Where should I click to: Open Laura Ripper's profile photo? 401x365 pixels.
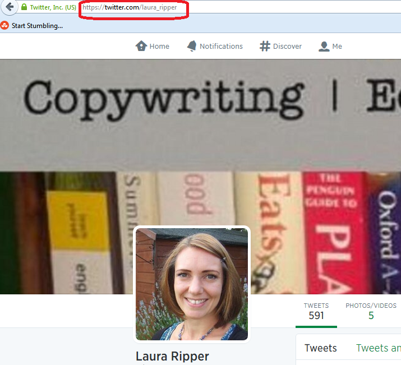click(x=191, y=283)
